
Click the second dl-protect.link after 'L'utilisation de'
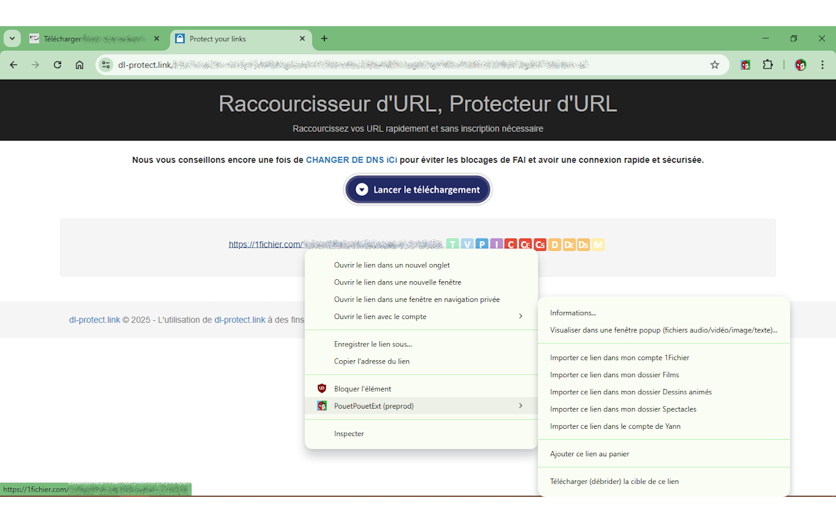pos(240,320)
